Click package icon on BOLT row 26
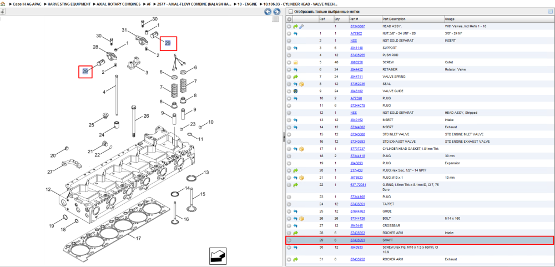This screenshot has width=555, height=267. pyautogui.click(x=301, y=219)
